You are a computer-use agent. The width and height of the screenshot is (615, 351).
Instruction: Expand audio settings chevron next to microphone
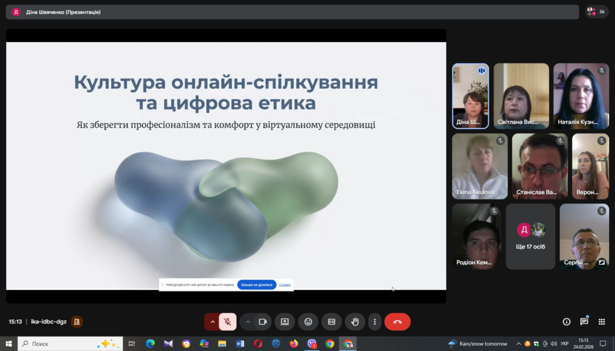pyautogui.click(x=212, y=322)
